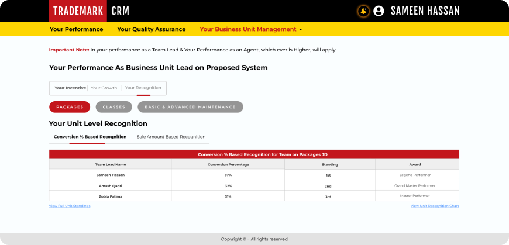The height and width of the screenshot is (245, 509).
Task: Open View Full Unit Standings link
Action: tap(70, 206)
